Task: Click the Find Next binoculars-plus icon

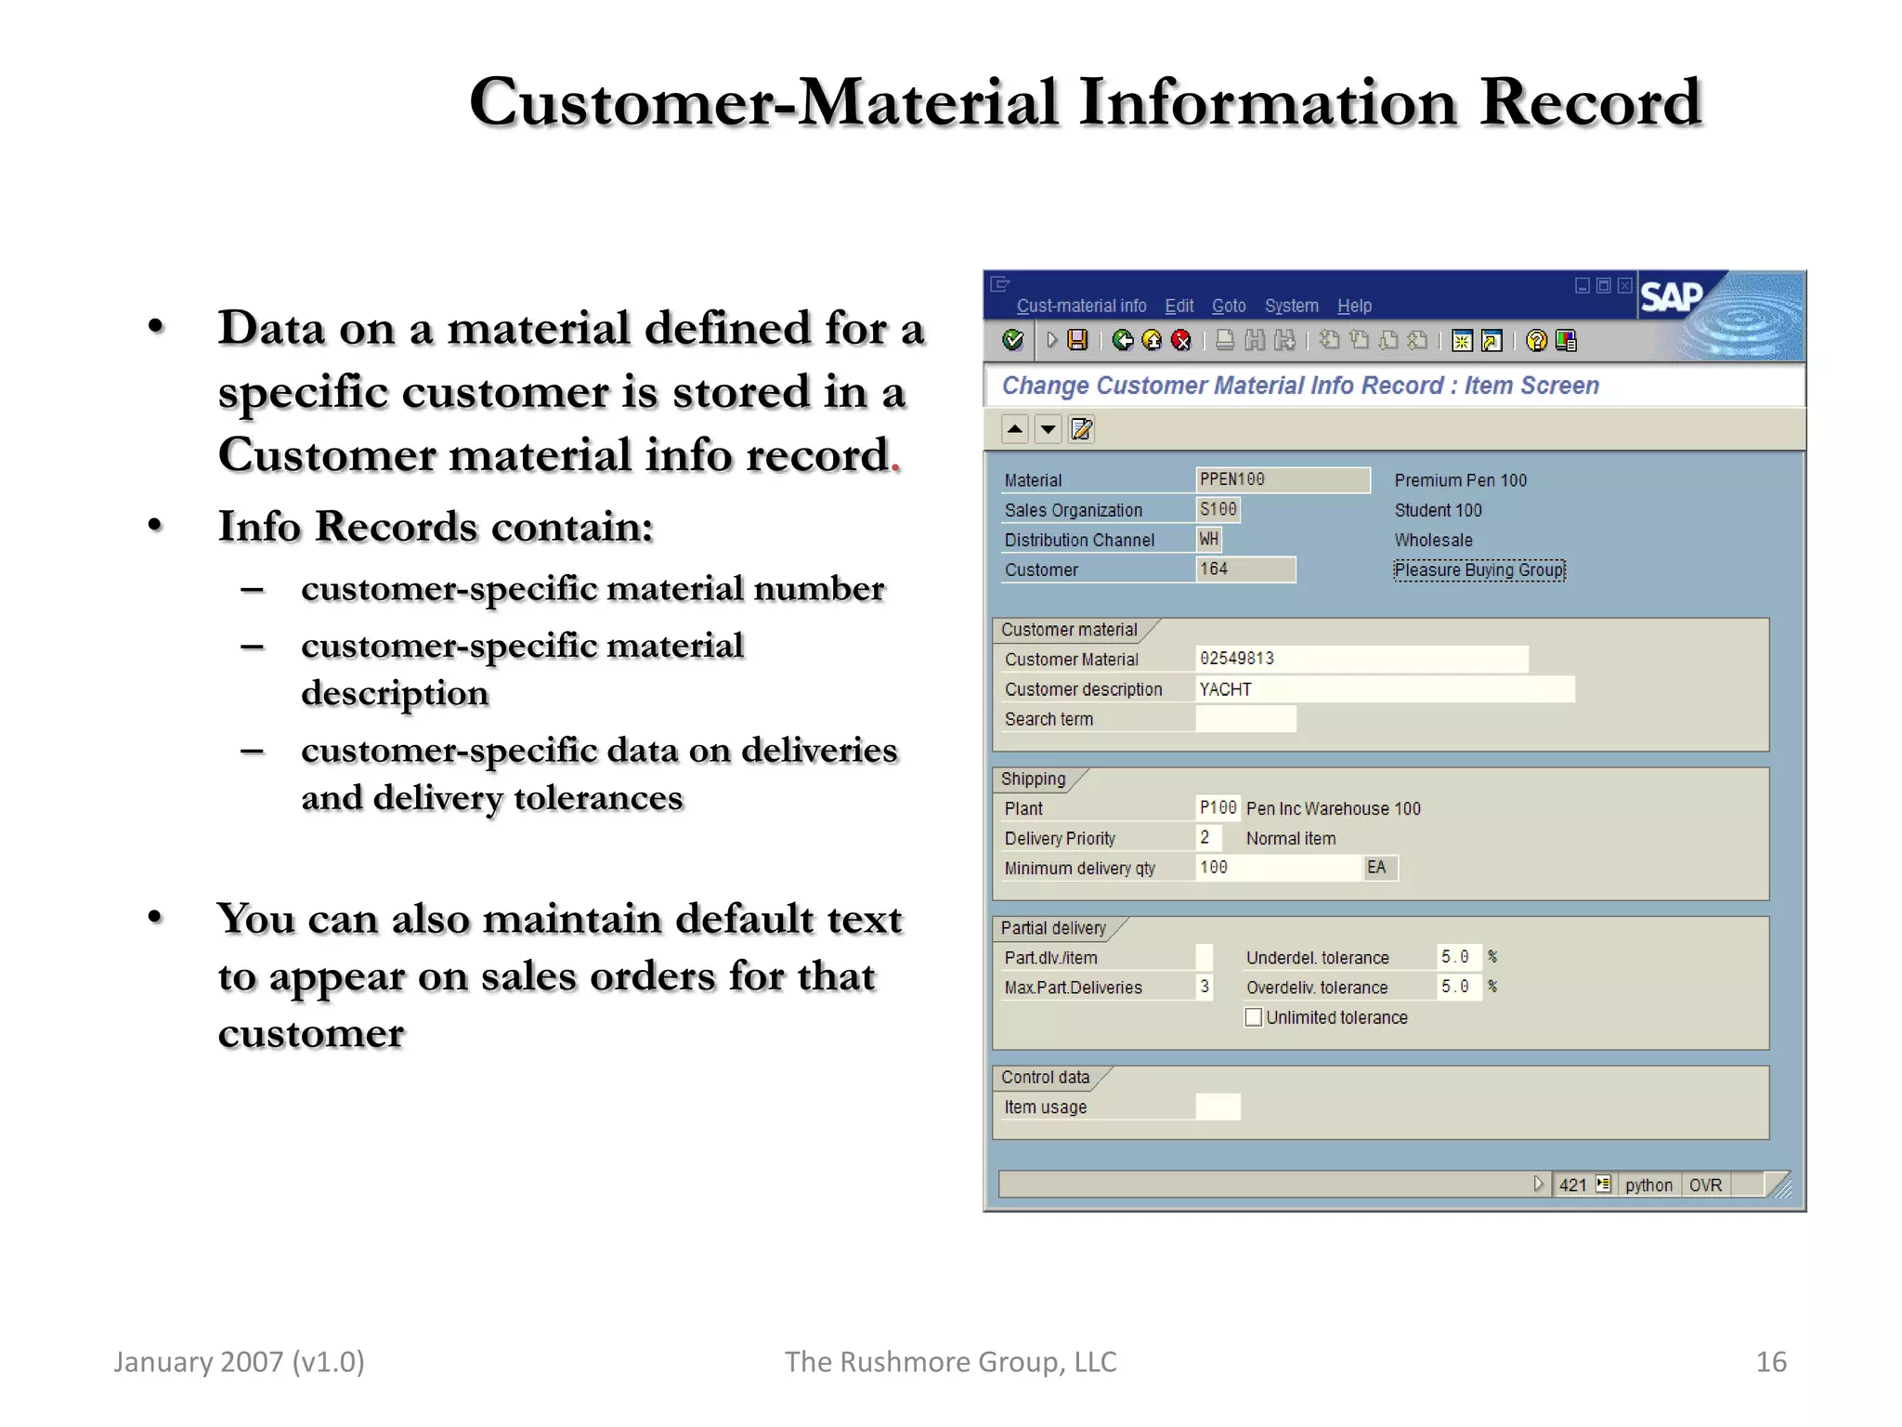Action: click(1284, 340)
